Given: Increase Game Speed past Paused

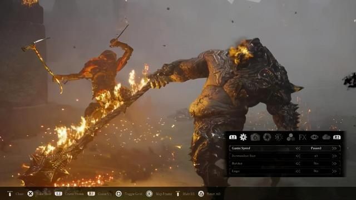Looking at the screenshot, I should [334, 148].
